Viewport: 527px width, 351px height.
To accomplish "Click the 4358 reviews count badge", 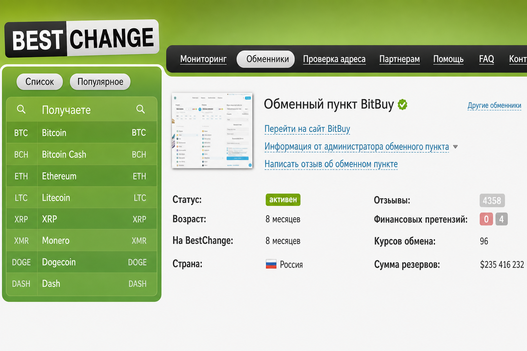I will tap(492, 201).
